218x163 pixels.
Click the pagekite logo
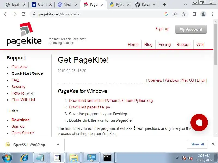pos(24,34)
